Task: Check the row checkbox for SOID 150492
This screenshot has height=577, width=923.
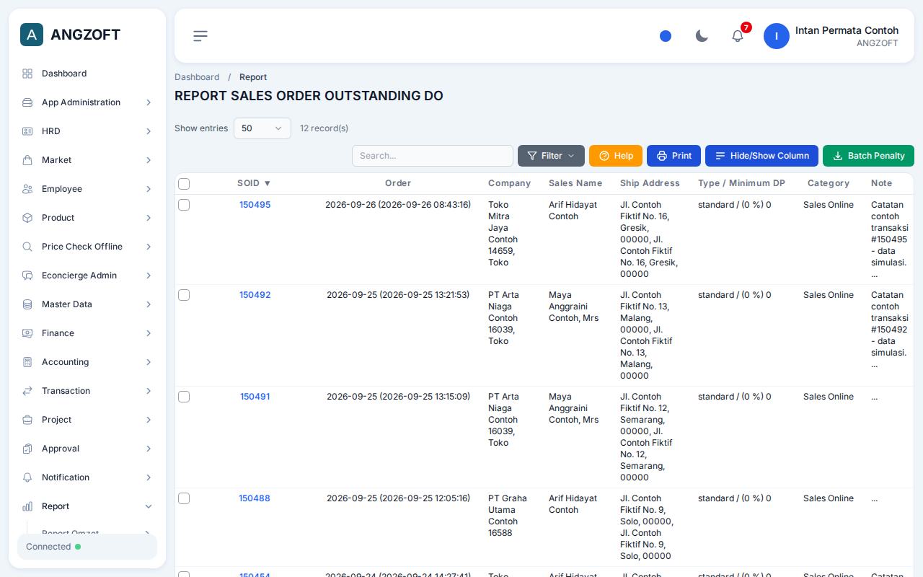Action: pos(184,295)
